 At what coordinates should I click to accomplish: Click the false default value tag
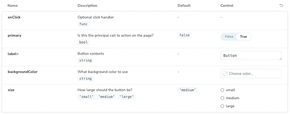coord(184,35)
